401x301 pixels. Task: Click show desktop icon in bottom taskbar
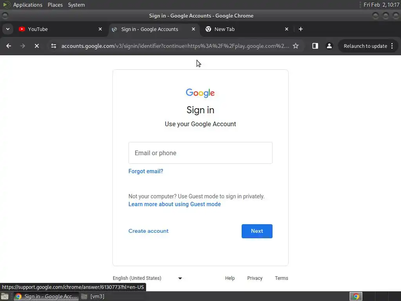pos(5,296)
